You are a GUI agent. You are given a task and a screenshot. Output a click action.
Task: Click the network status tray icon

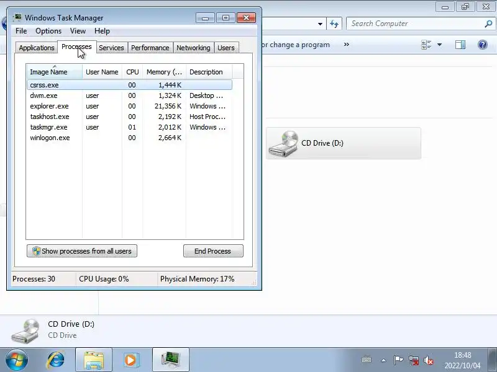pos(414,360)
